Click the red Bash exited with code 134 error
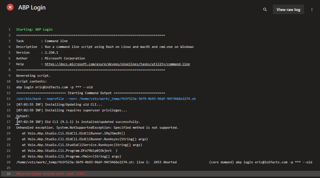This screenshot has height=178, width=320. click(52, 174)
